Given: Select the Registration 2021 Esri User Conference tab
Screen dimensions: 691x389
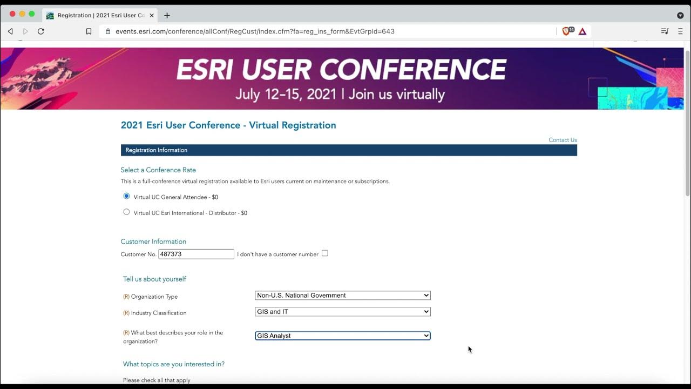Looking at the screenshot, I should pyautogui.click(x=99, y=15).
